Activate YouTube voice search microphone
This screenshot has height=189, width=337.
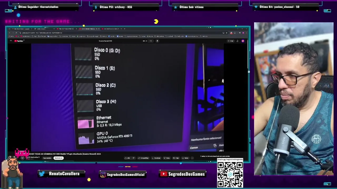tap(157, 41)
